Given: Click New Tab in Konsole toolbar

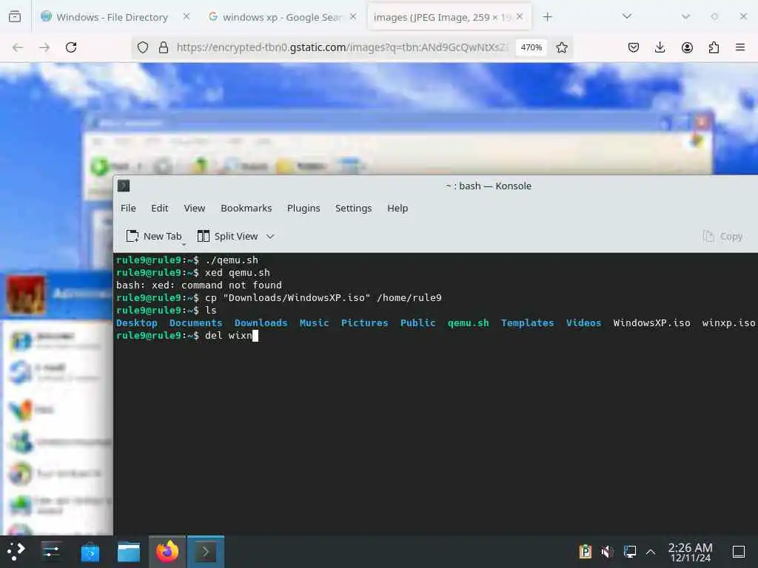Looking at the screenshot, I should (x=154, y=236).
